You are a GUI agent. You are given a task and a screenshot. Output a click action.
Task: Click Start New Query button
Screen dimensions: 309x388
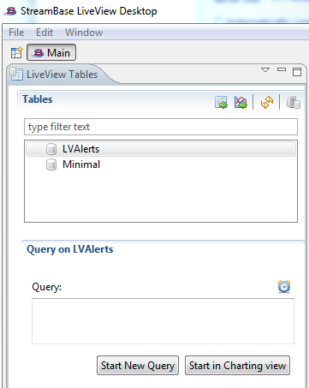138,366
